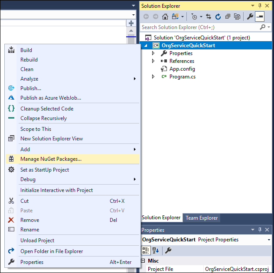Open the search options dropdown arrow
Image resolution: width=274 pixels, height=273 pixels.
click(x=269, y=27)
